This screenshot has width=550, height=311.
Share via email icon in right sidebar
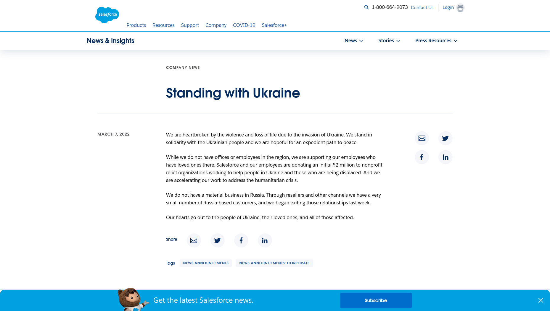(x=422, y=138)
